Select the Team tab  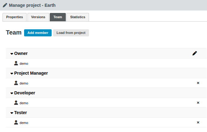coord(58,17)
